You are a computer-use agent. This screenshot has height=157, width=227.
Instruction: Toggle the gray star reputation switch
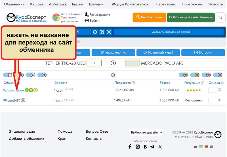click(x=218, y=75)
